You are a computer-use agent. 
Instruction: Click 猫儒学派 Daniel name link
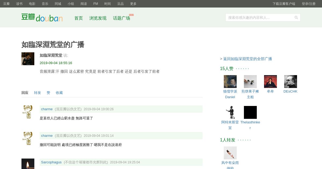pyautogui.click(x=230, y=94)
